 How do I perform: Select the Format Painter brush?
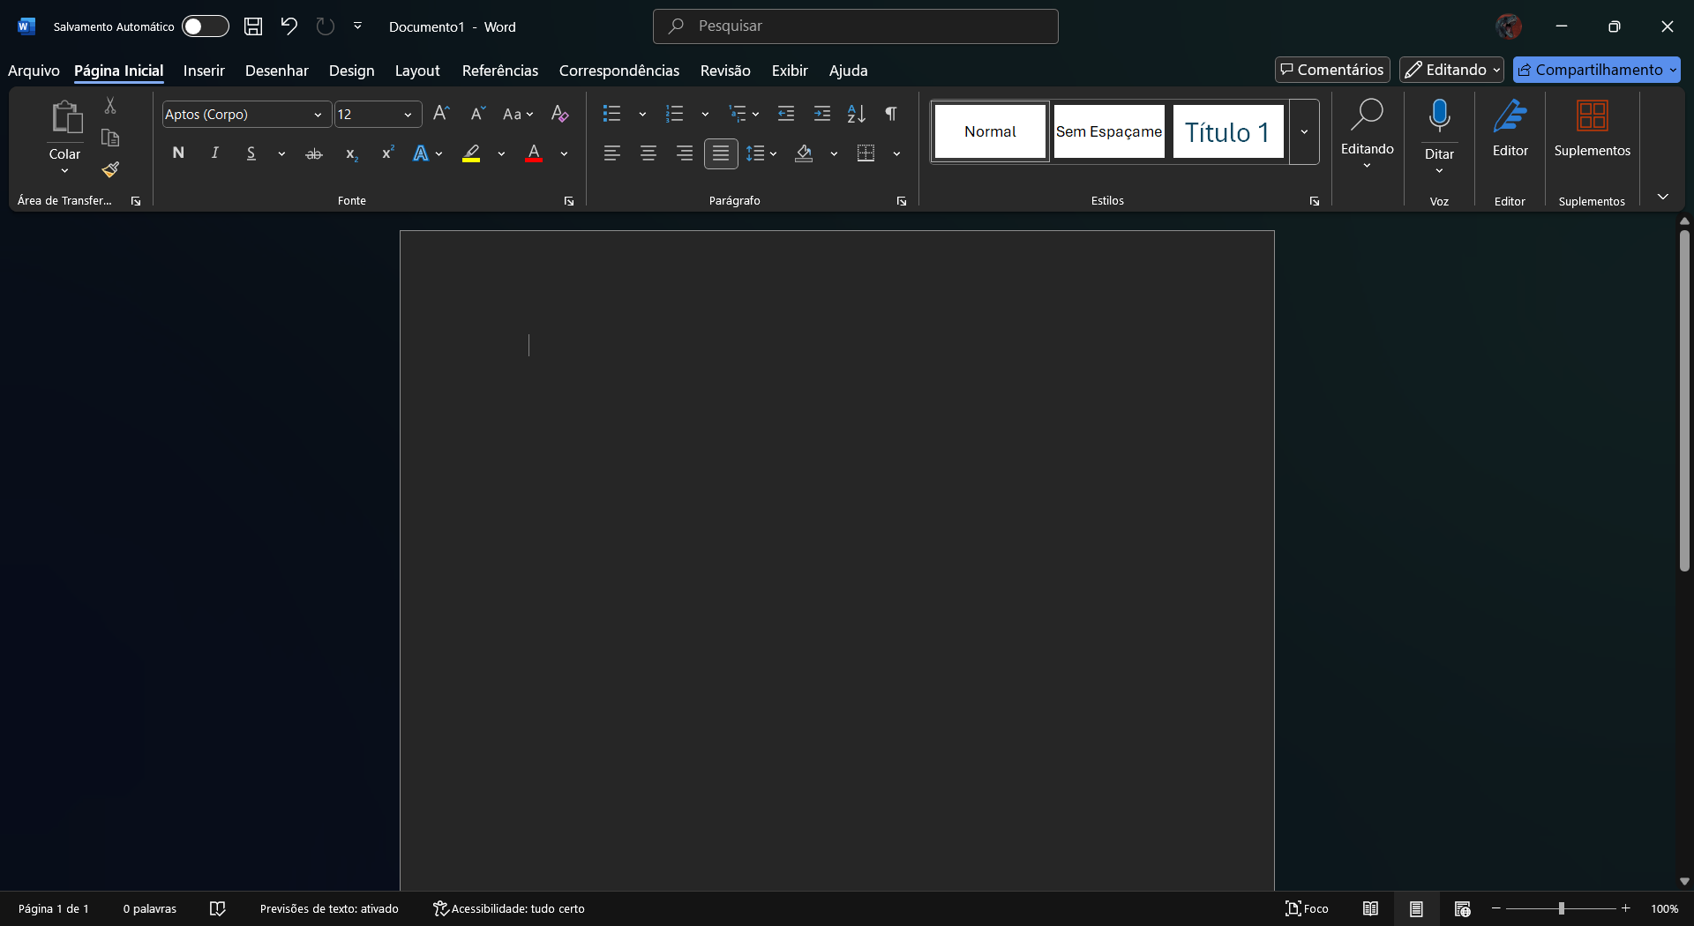point(110,169)
